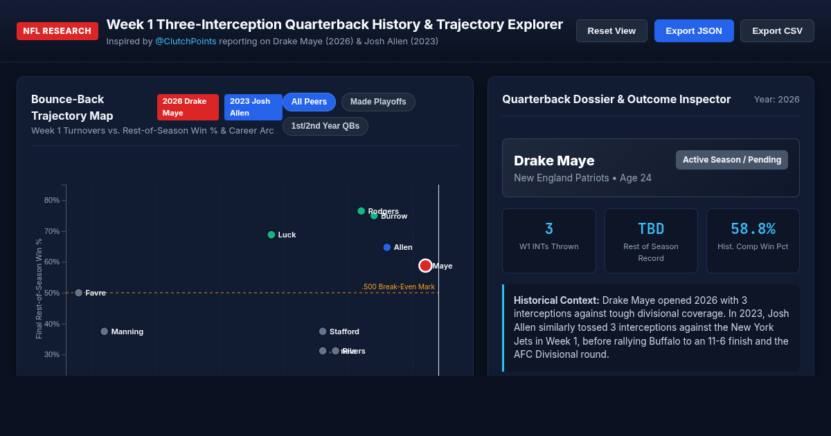Select the All Peers filter
Viewport: 831px width, 436px height.
[309, 102]
